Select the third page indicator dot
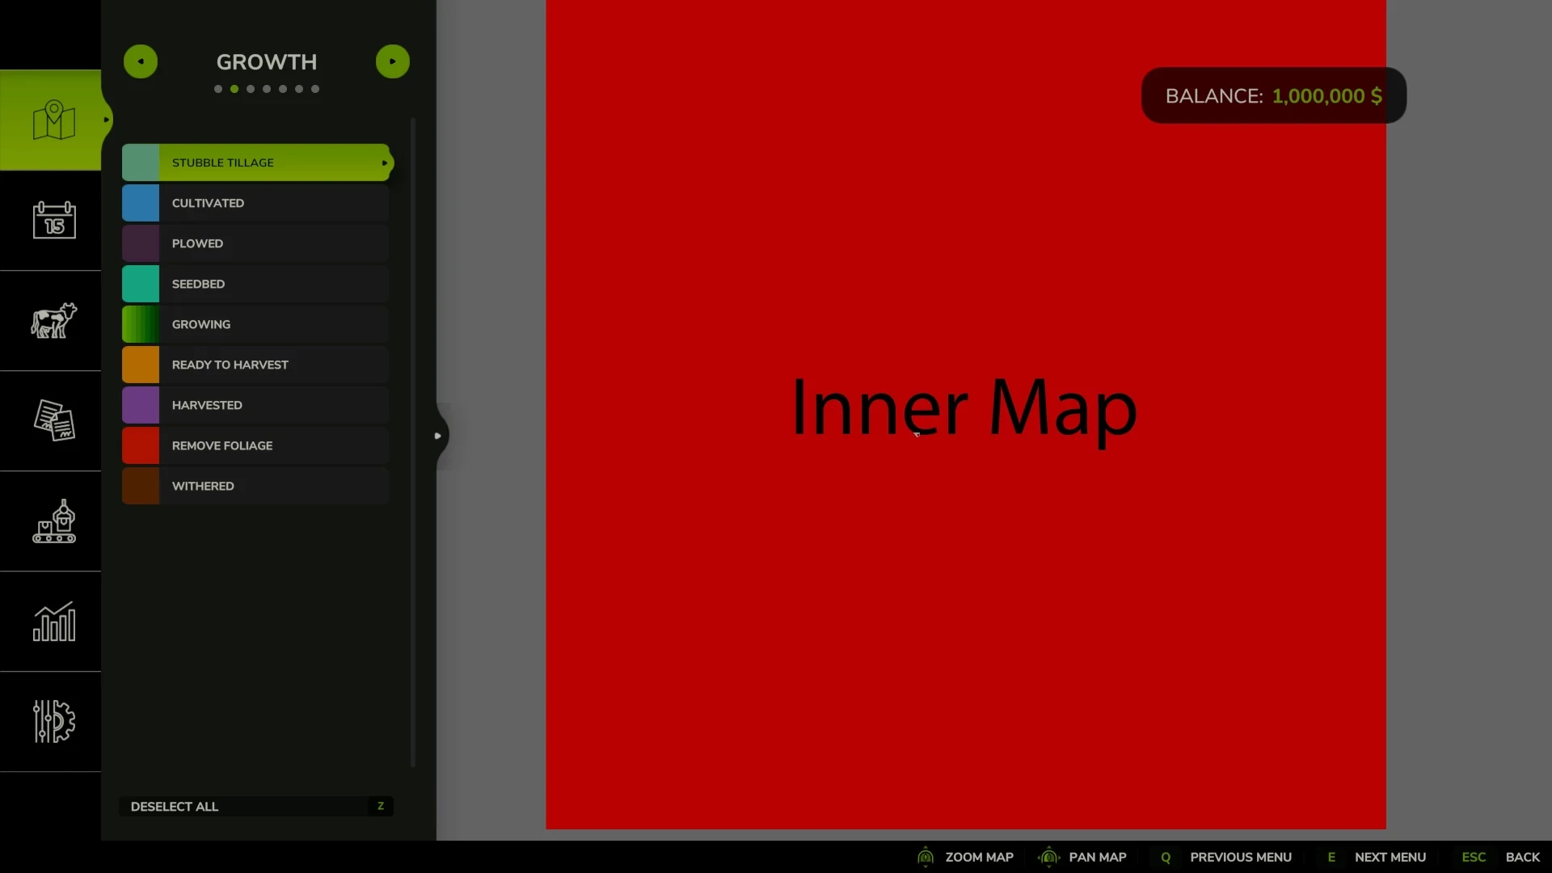This screenshot has width=1552, height=873. pos(251,89)
